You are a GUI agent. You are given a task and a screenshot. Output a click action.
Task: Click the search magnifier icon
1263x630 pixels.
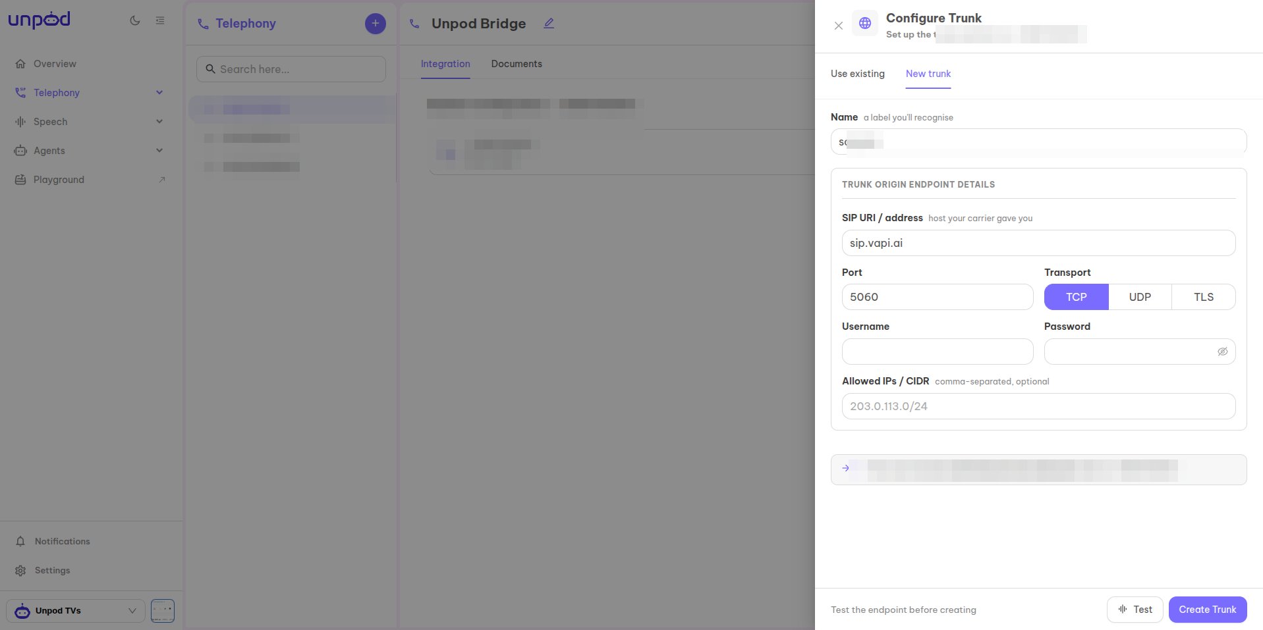tap(211, 69)
